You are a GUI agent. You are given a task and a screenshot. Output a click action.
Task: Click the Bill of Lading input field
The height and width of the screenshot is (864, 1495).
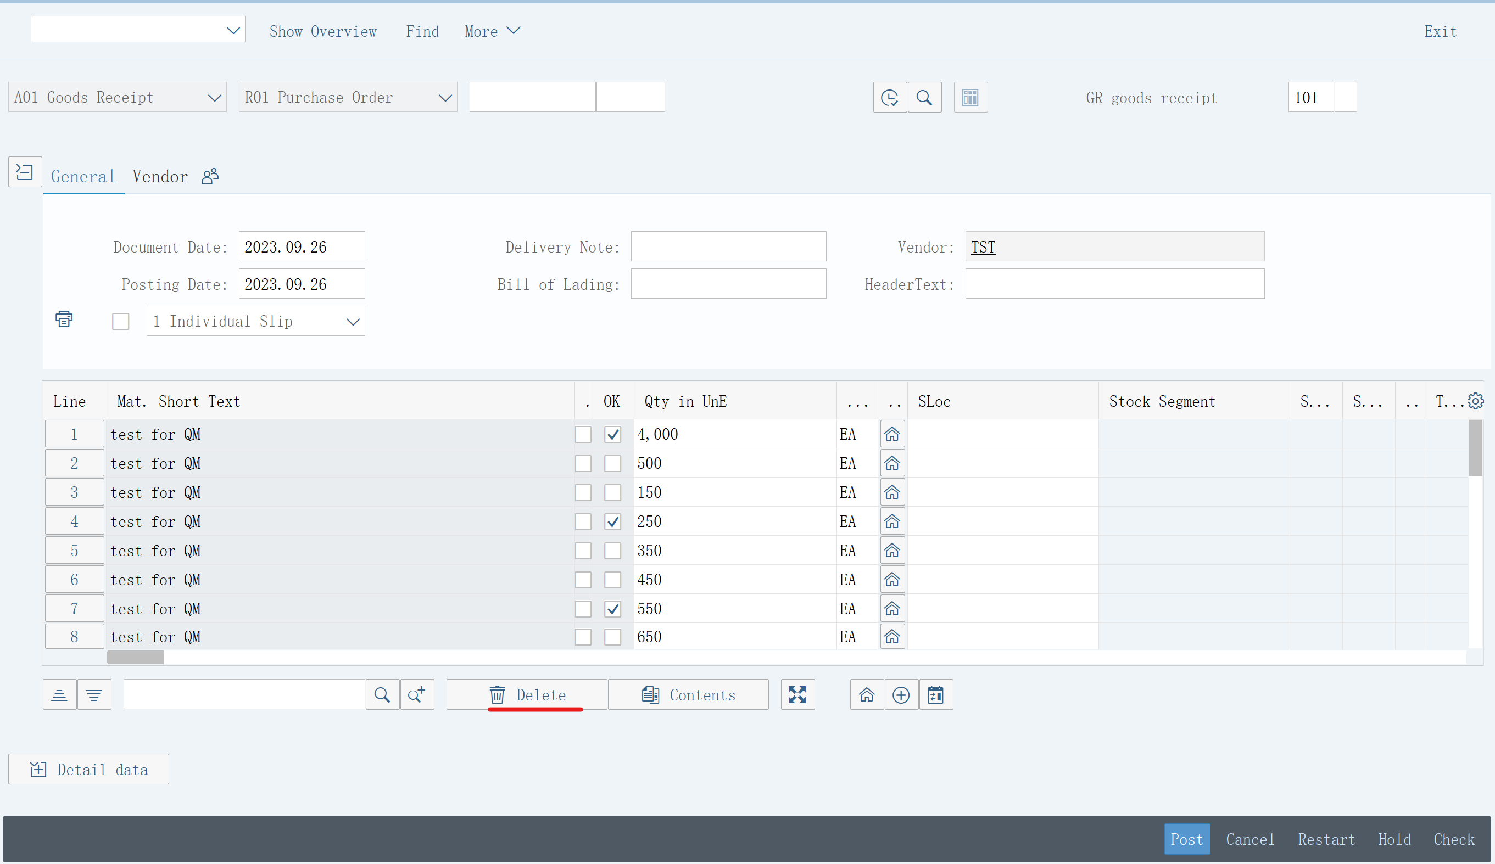[x=728, y=283]
